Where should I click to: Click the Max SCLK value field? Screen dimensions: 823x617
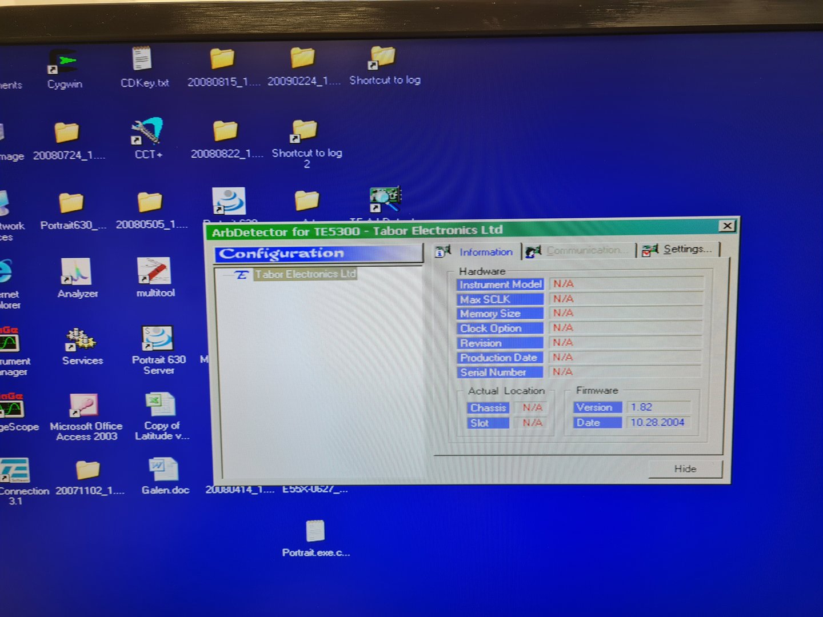click(626, 298)
